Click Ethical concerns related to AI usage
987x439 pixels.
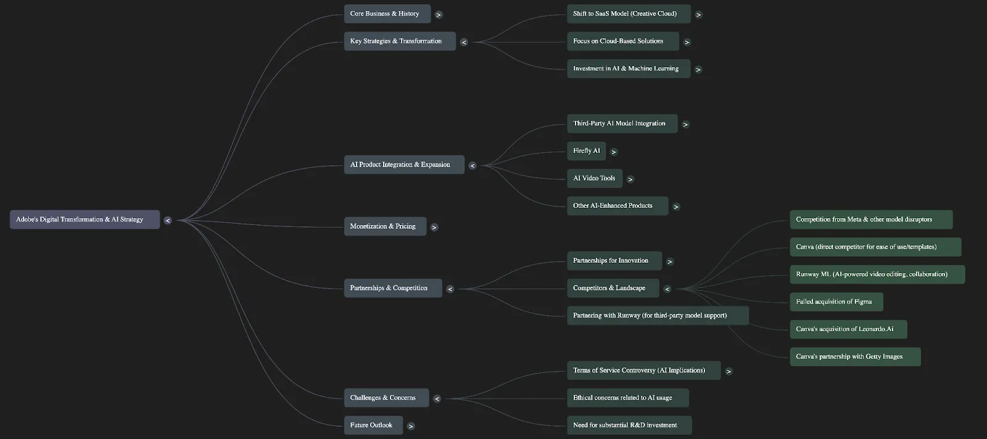628,398
